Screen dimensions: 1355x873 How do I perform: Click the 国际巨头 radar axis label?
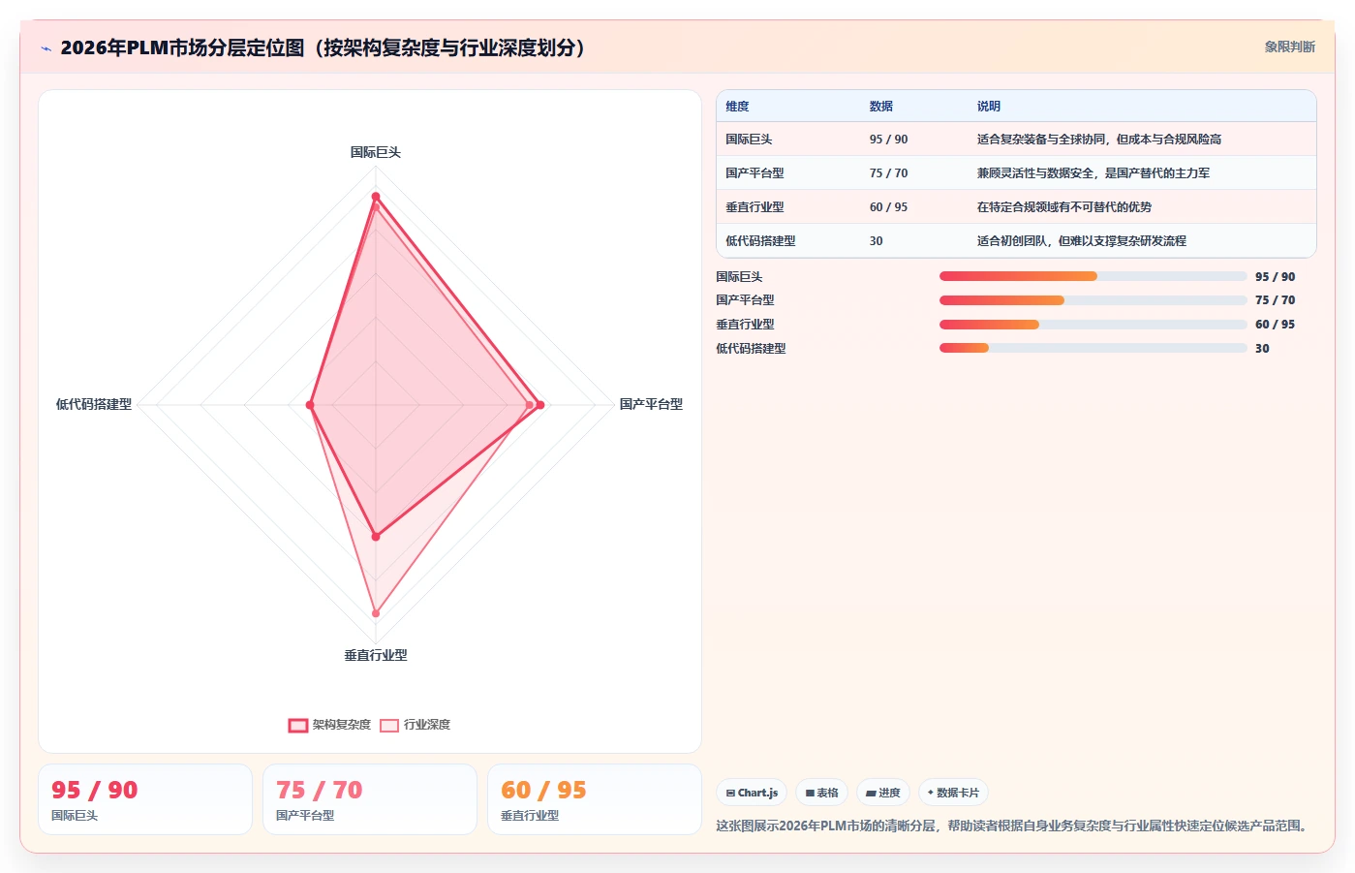click(376, 152)
